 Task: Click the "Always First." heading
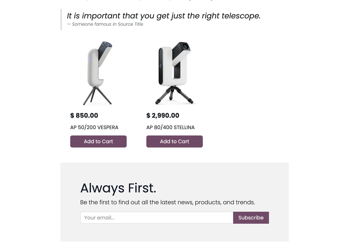tap(118, 188)
